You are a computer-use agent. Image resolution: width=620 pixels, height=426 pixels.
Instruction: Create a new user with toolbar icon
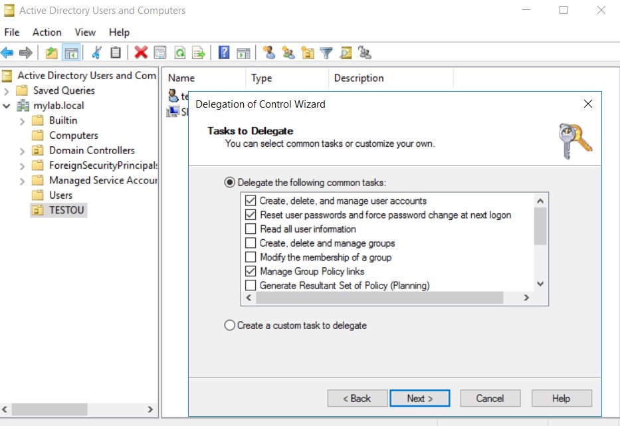coord(269,53)
